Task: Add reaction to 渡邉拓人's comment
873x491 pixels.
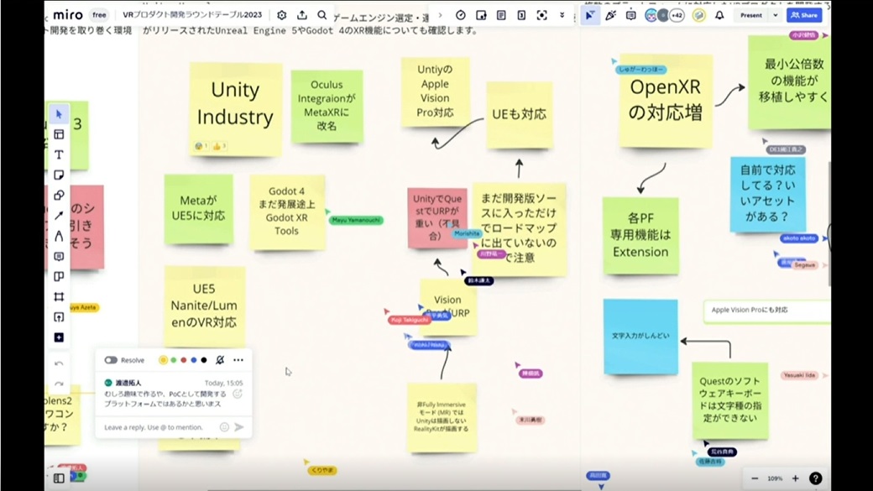Action: [x=238, y=394]
